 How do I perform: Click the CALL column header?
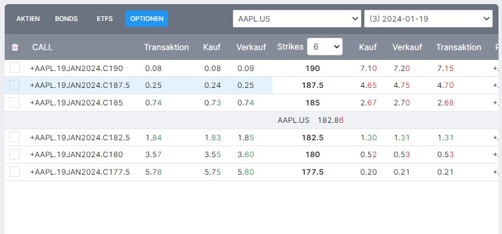[42, 47]
